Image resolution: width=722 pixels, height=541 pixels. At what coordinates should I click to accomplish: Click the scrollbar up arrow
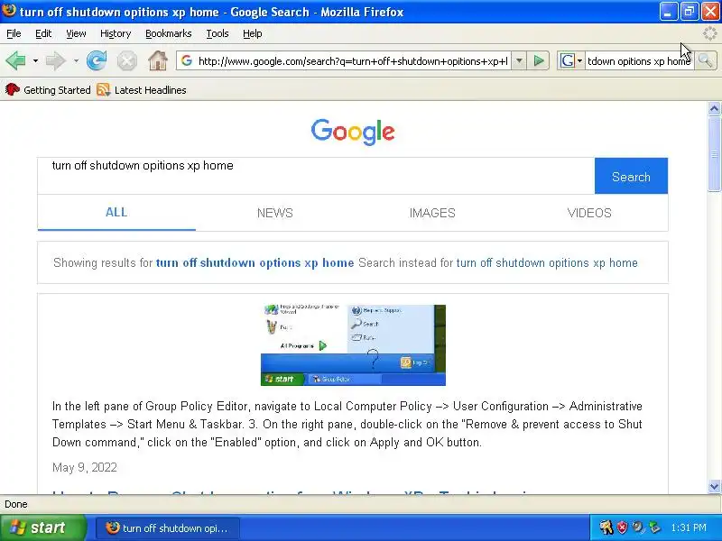(x=714, y=109)
